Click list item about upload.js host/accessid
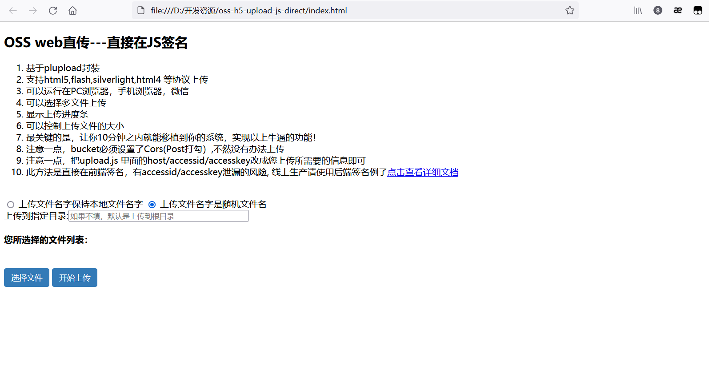This screenshot has height=383, width=709. [x=196, y=161]
